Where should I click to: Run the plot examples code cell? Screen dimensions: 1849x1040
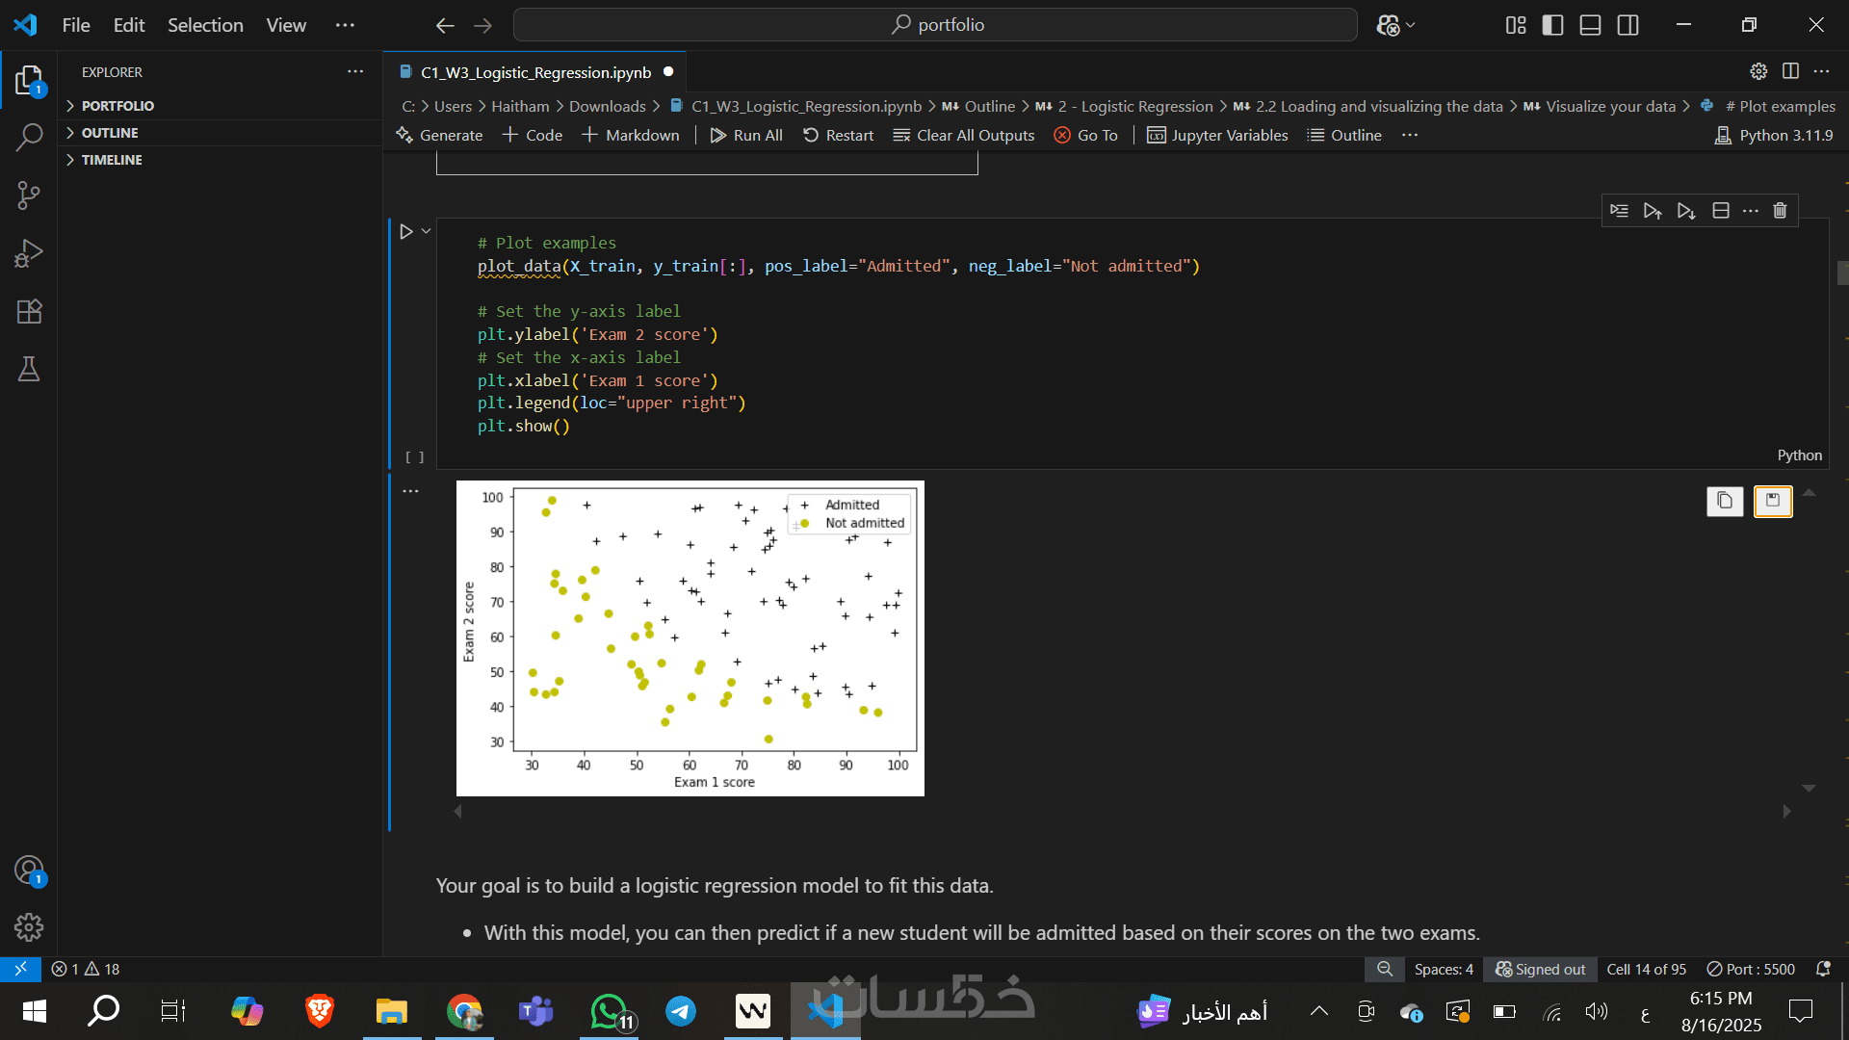[x=405, y=231]
